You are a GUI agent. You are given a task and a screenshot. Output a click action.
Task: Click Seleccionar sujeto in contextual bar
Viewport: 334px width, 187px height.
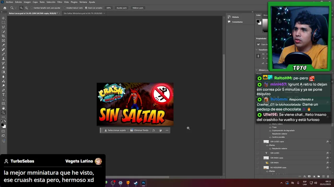pos(115,130)
